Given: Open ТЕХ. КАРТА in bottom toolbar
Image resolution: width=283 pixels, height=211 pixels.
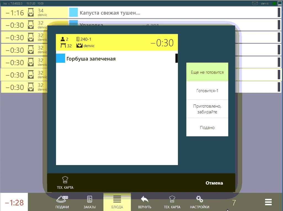Looking at the screenshot, I should click(x=172, y=202).
